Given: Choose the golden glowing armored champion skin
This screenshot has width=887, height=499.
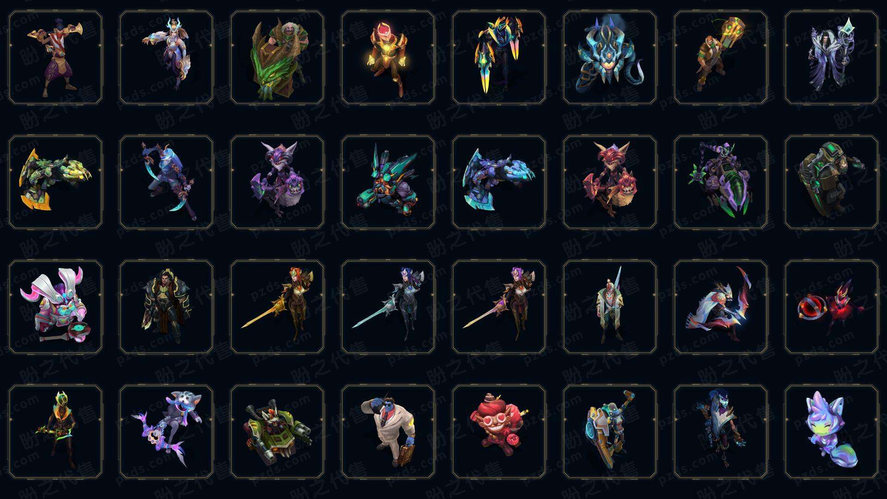Looking at the screenshot, I should 388,58.
